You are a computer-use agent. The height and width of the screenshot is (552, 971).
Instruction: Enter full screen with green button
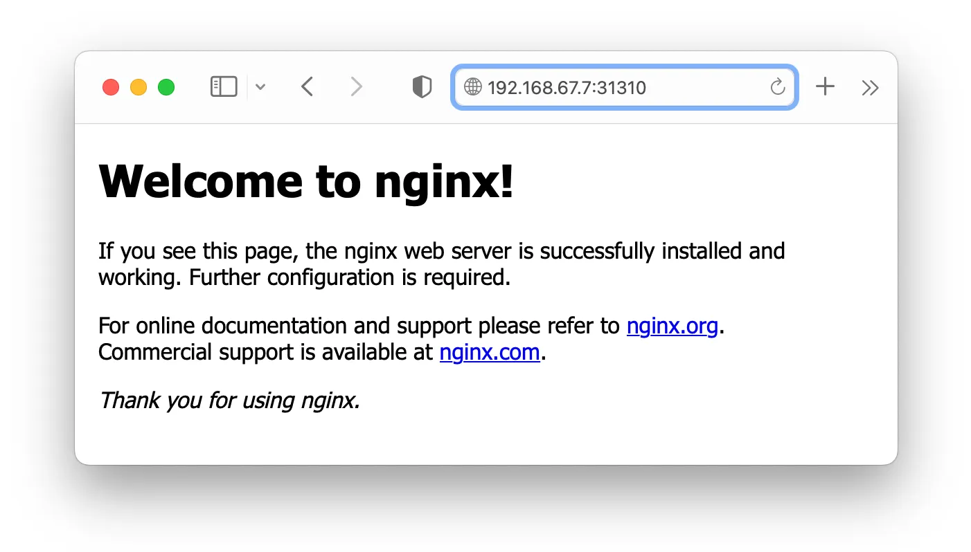tap(166, 87)
